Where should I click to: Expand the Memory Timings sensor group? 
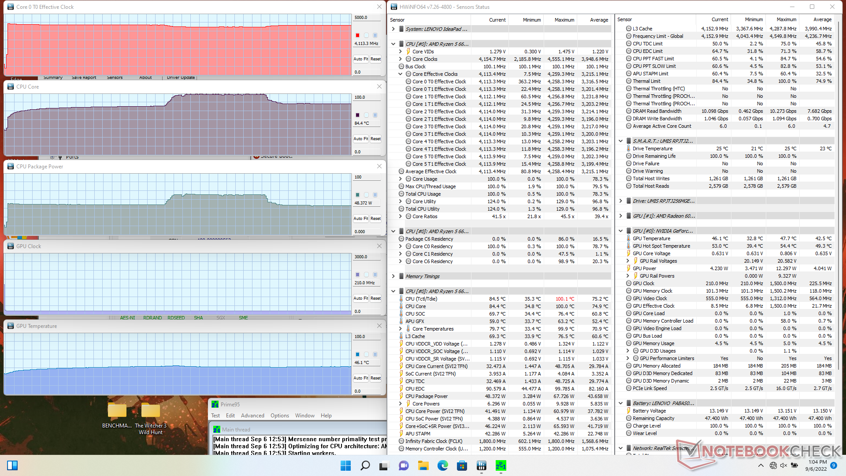coord(393,276)
